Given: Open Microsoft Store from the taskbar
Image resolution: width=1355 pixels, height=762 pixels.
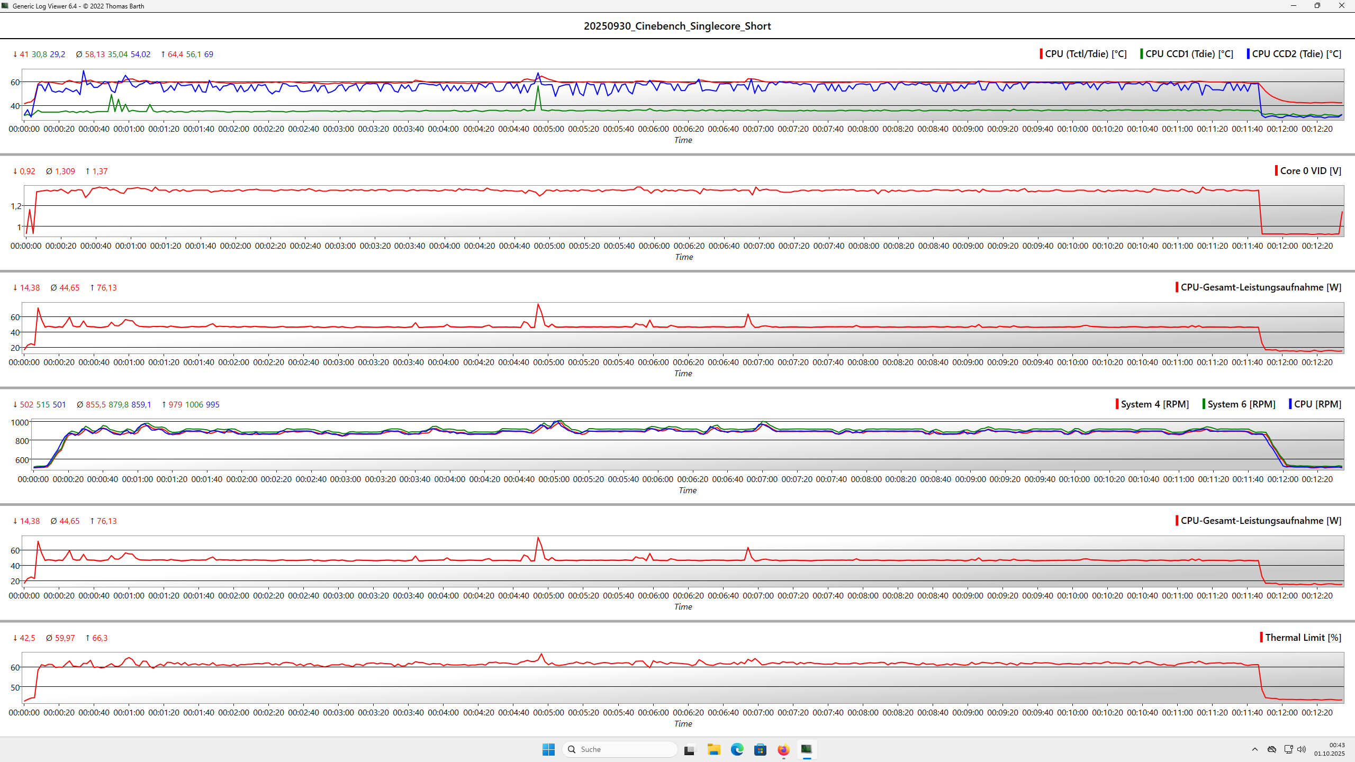Looking at the screenshot, I should 760,749.
